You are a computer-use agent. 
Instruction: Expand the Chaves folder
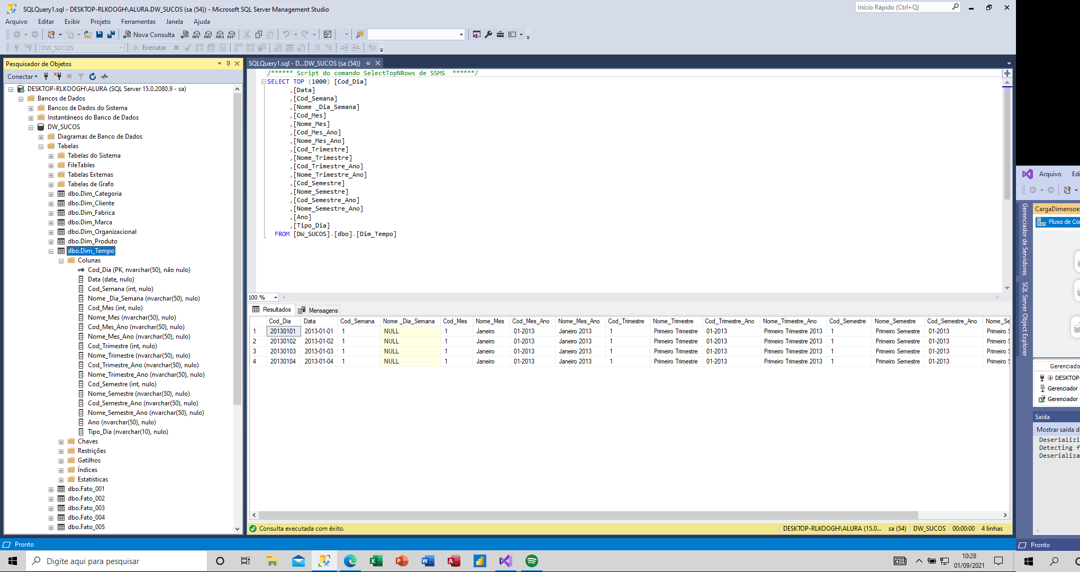[61, 441]
